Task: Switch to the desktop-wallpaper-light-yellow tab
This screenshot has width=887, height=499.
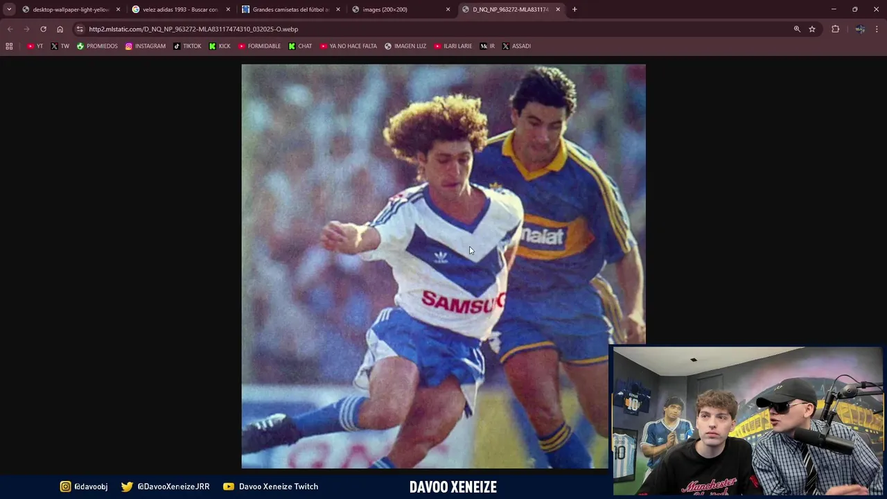Action: [x=71, y=10]
